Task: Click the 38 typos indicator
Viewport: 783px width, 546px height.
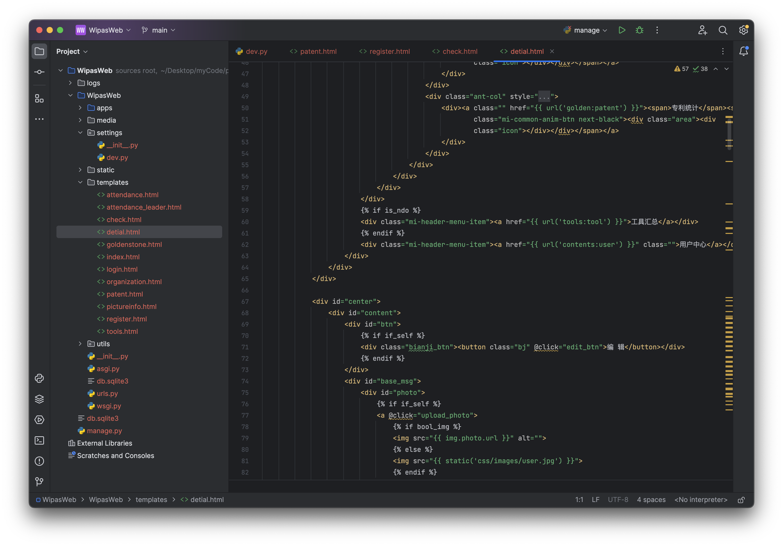Action: [x=700, y=69]
